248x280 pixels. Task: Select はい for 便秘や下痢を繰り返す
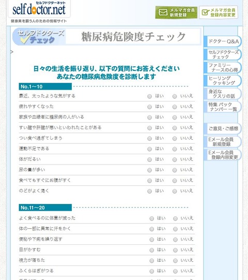click(x=151, y=240)
